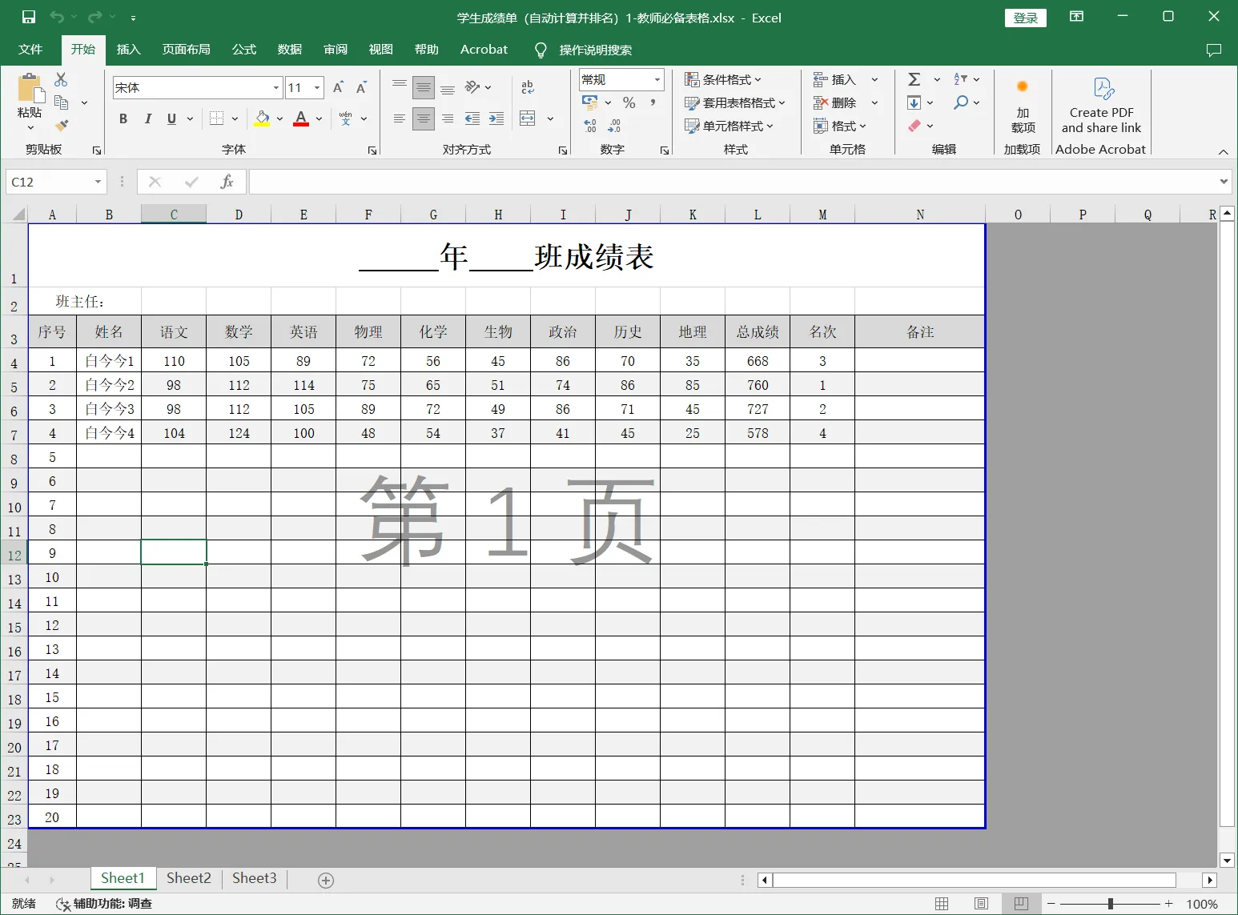The height and width of the screenshot is (915, 1238).
Task: Switch to Formulas (公式) tab
Action: [243, 50]
